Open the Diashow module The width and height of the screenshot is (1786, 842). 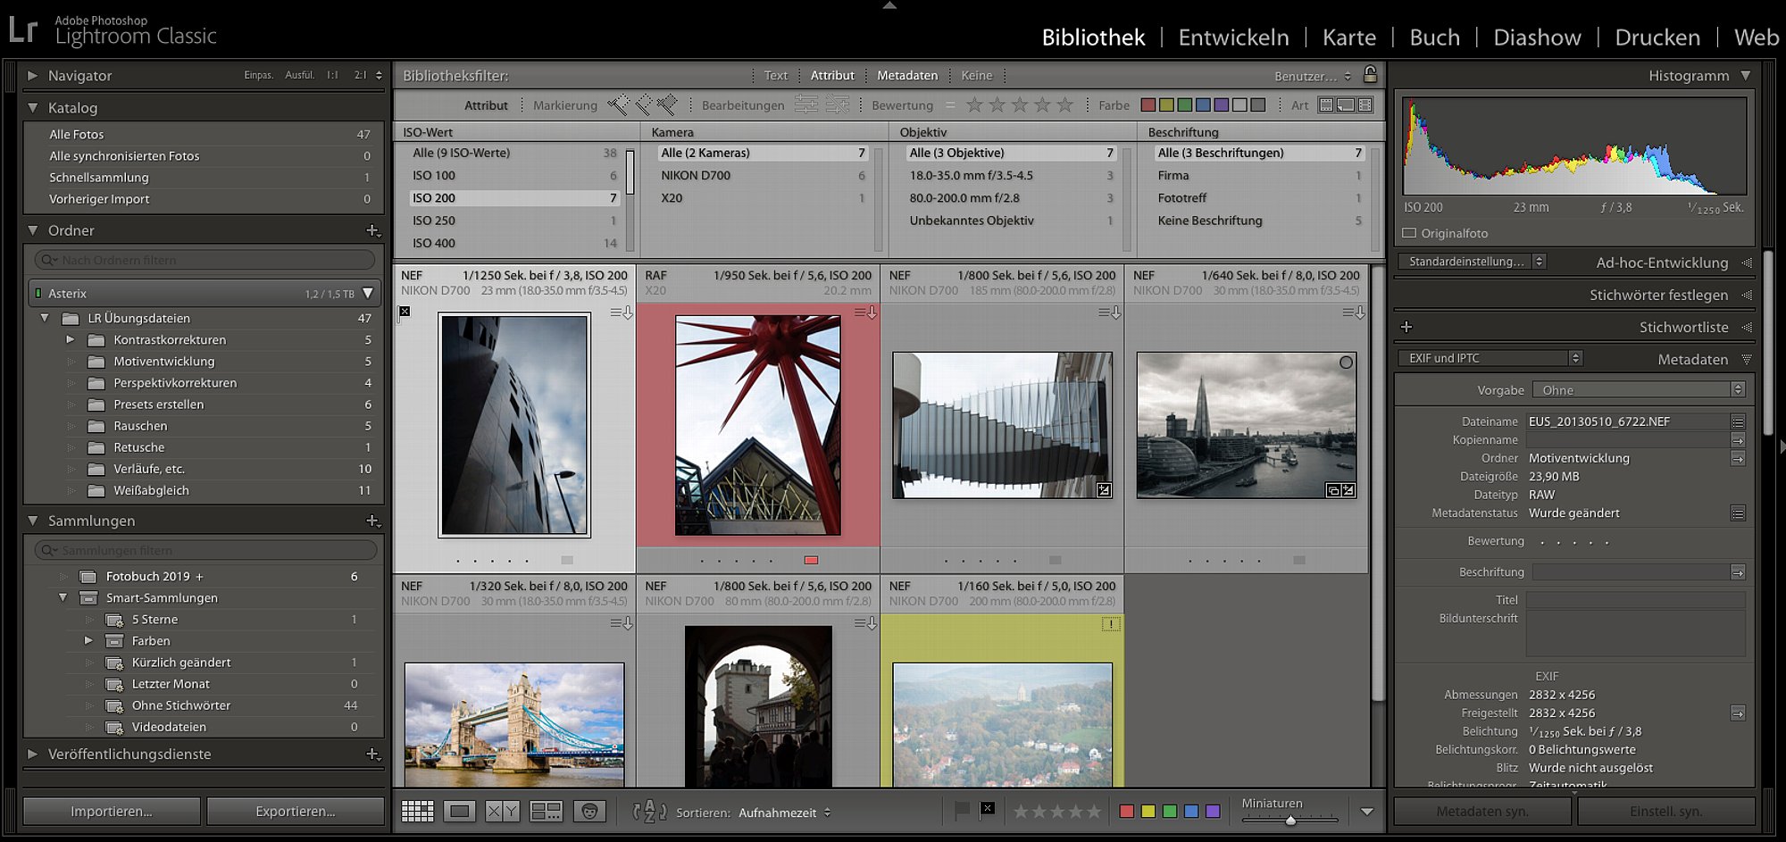point(1537,38)
